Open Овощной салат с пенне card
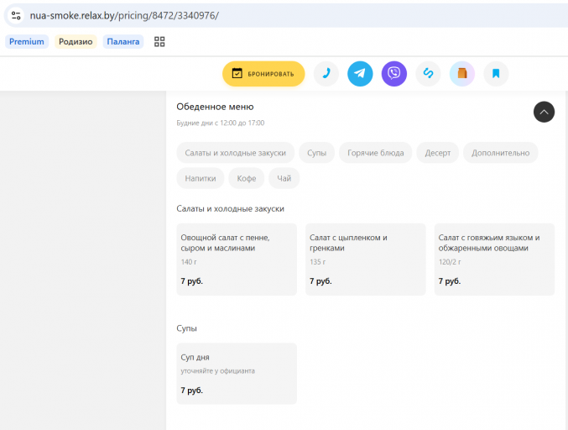 coord(237,260)
